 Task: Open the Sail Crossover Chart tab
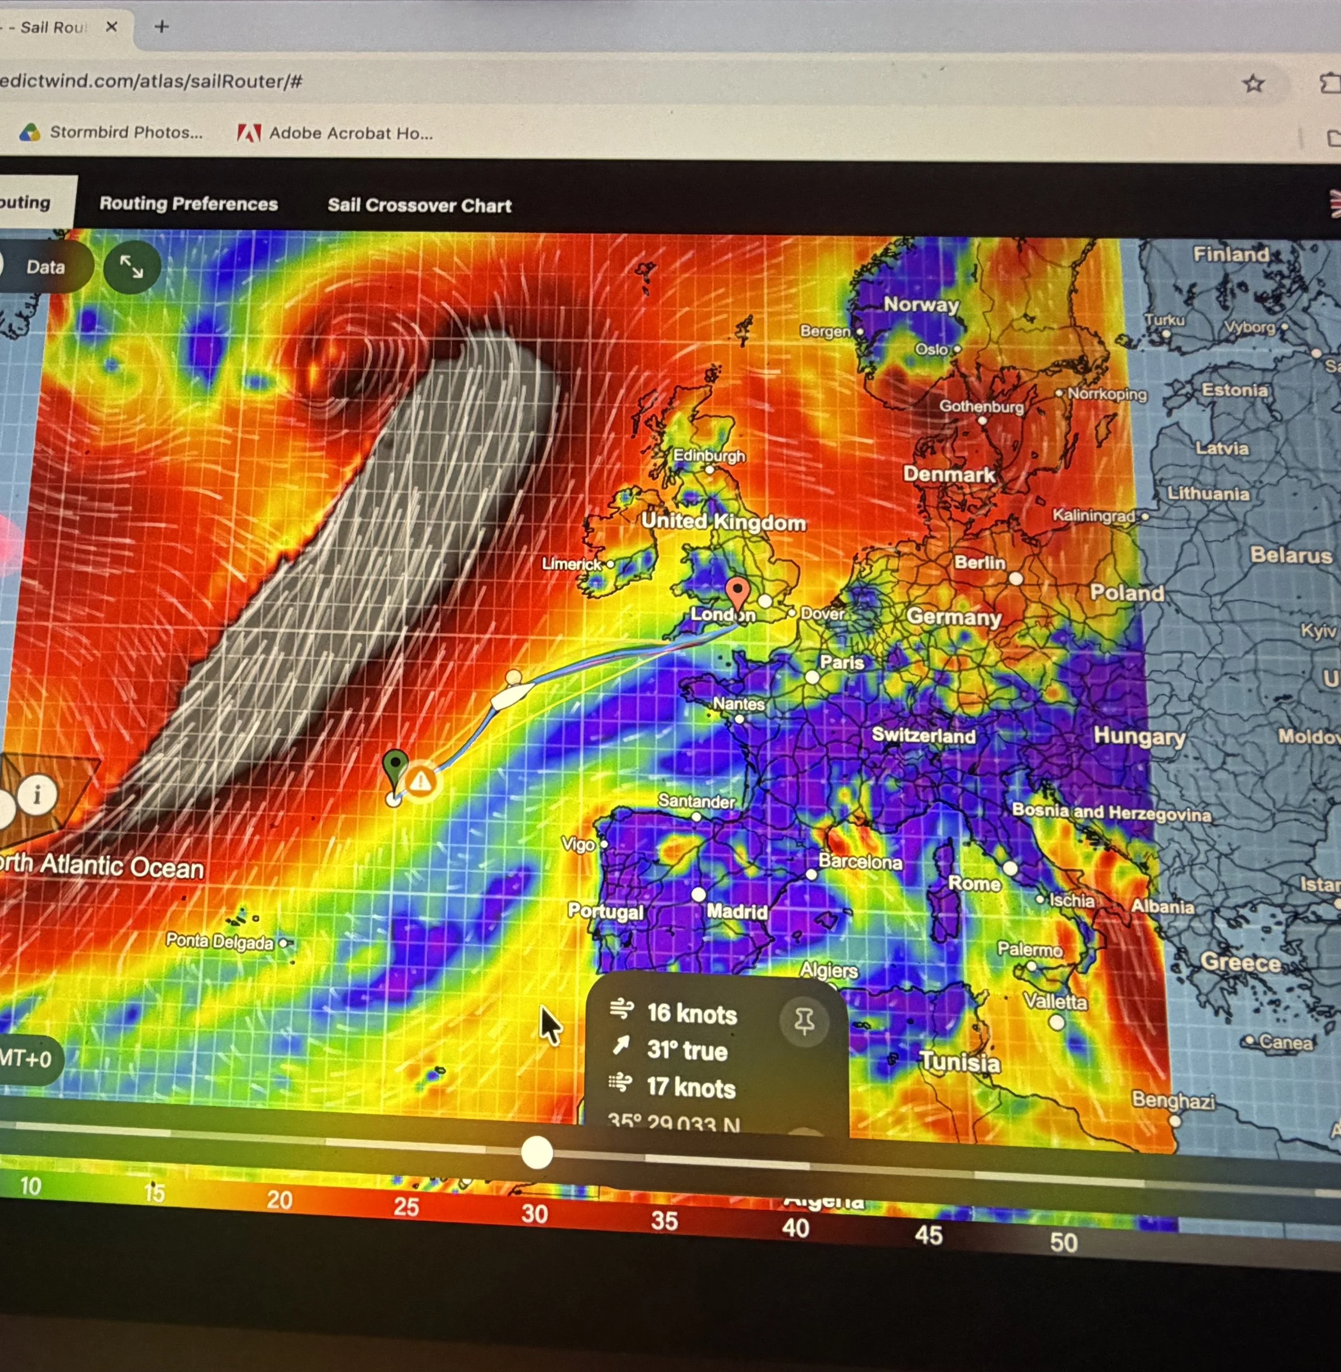(x=419, y=205)
